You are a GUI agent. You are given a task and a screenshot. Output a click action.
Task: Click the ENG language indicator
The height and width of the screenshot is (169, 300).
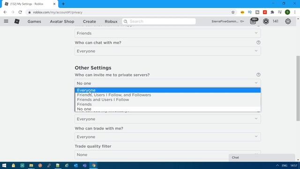(x=285, y=165)
